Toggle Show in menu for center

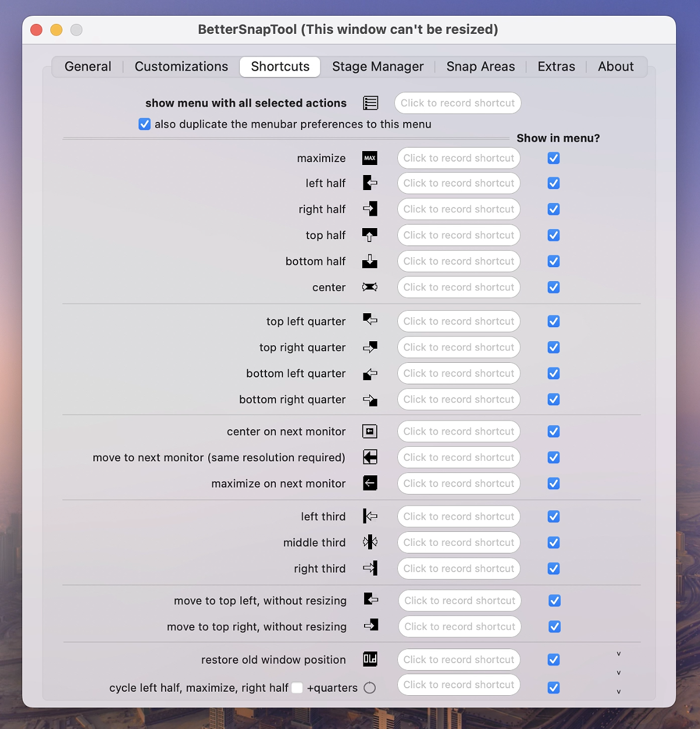554,288
